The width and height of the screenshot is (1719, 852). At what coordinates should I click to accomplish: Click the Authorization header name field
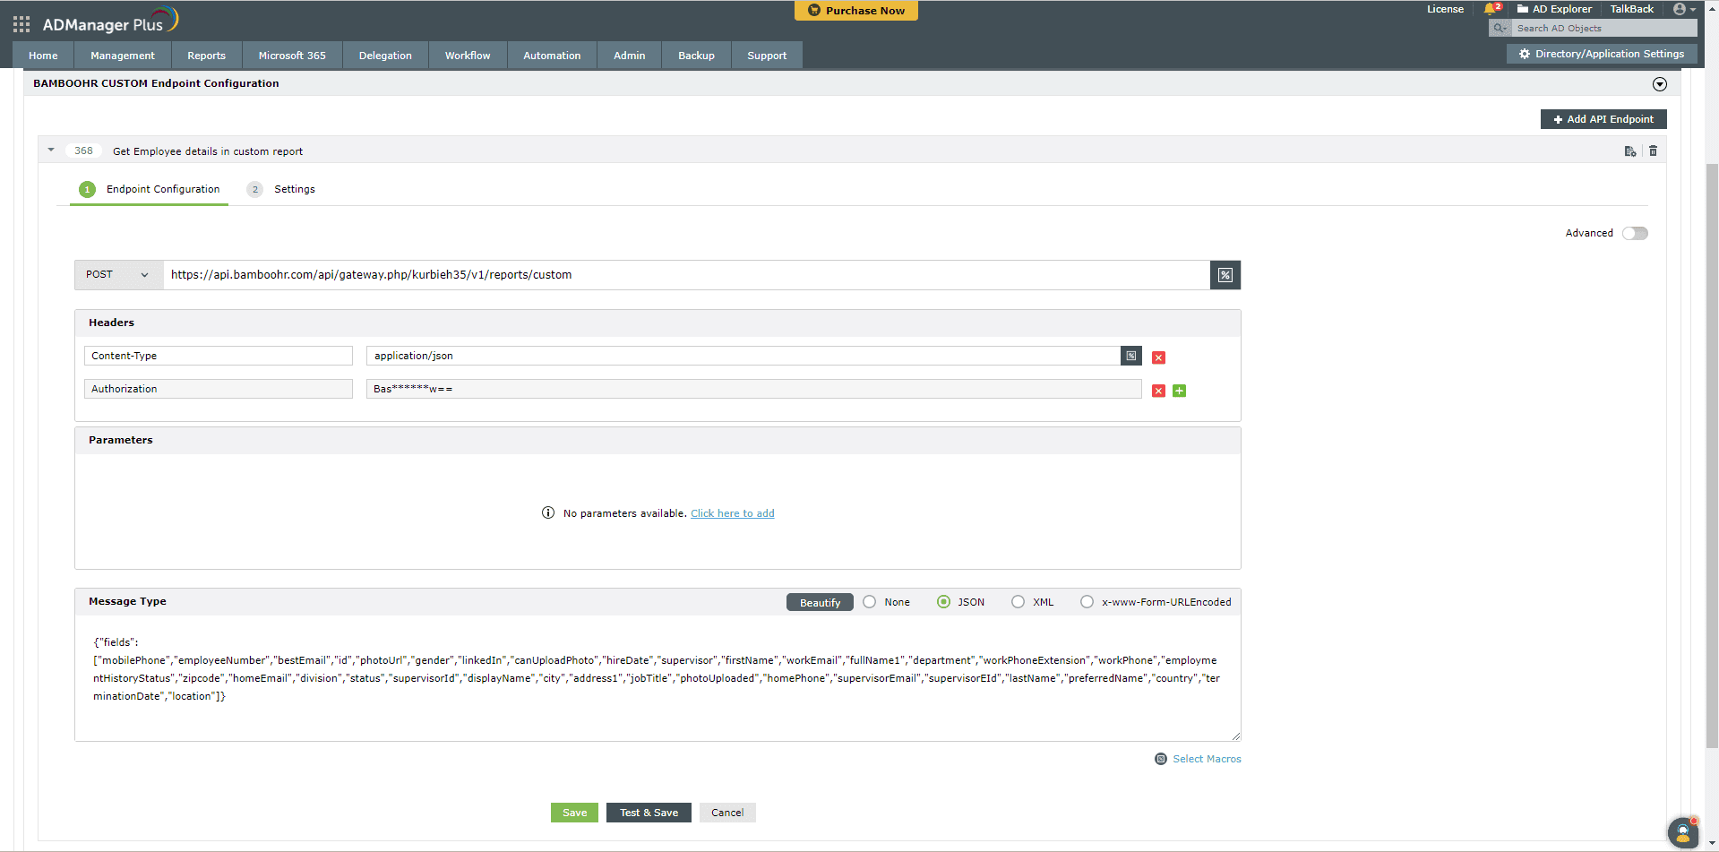[x=219, y=389]
